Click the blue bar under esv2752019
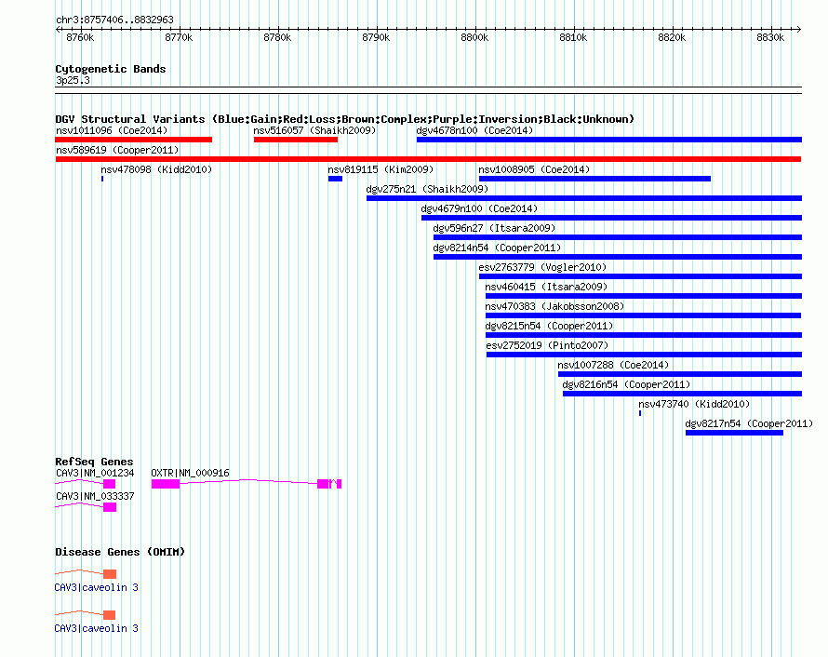The width and height of the screenshot is (828, 657). [x=644, y=355]
